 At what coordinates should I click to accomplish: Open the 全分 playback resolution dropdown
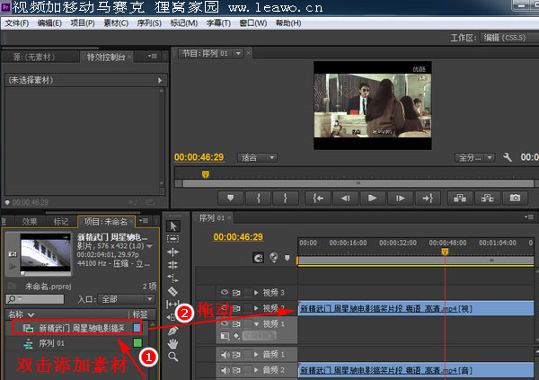click(x=474, y=158)
